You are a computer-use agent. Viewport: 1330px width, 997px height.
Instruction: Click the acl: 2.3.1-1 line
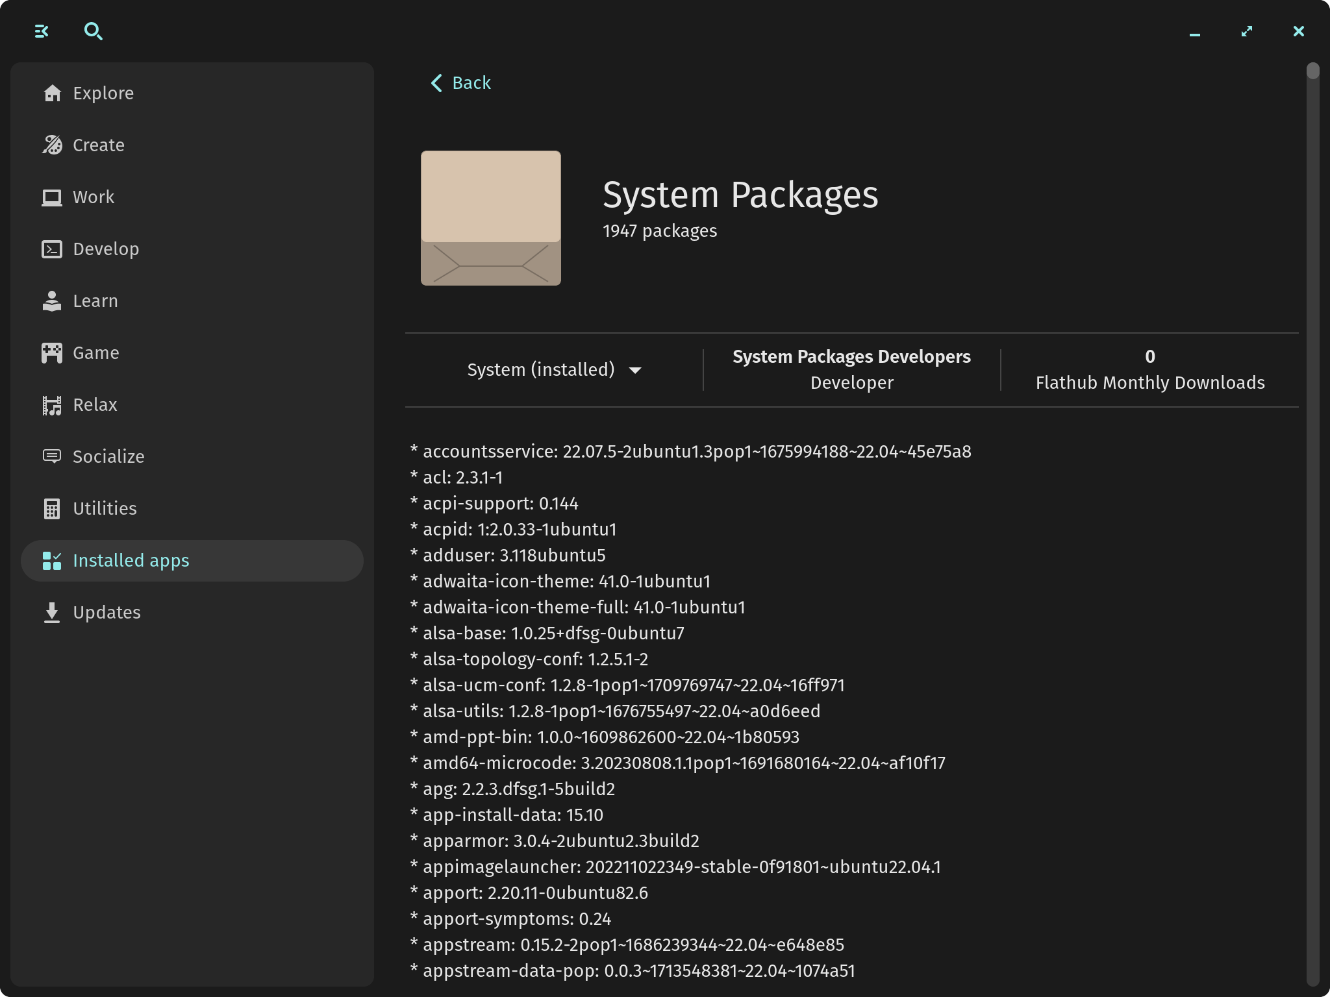point(457,478)
